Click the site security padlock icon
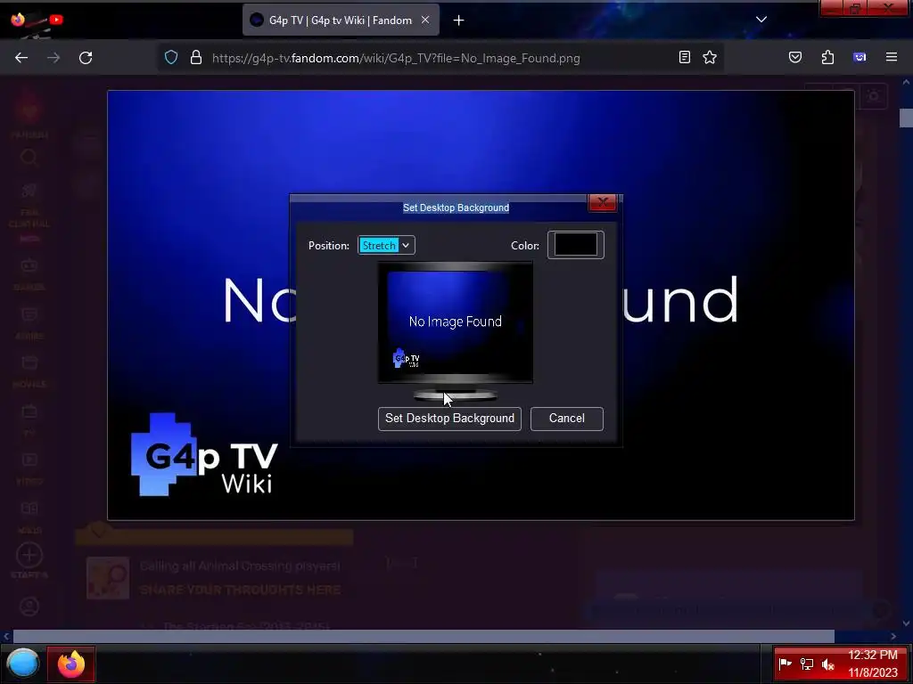The image size is (913, 684). click(x=196, y=58)
